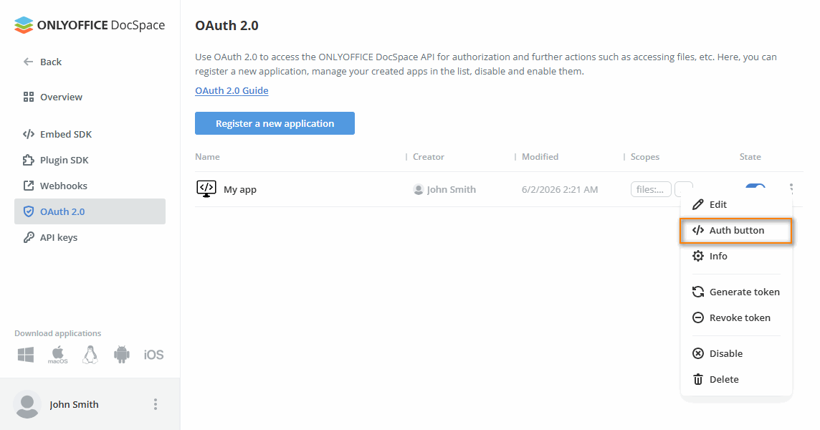Sort by Modified column header
The width and height of the screenshot is (820, 430).
[x=540, y=157]
